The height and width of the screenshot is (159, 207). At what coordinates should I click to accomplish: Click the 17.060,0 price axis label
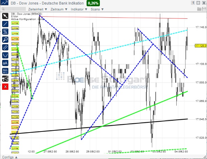[x=201, y=101]
